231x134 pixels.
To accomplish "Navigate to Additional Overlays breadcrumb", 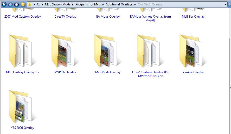I will 119,4.
